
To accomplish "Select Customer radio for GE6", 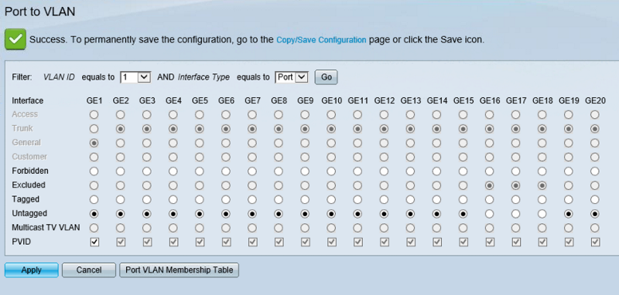I will pos(226,157).
